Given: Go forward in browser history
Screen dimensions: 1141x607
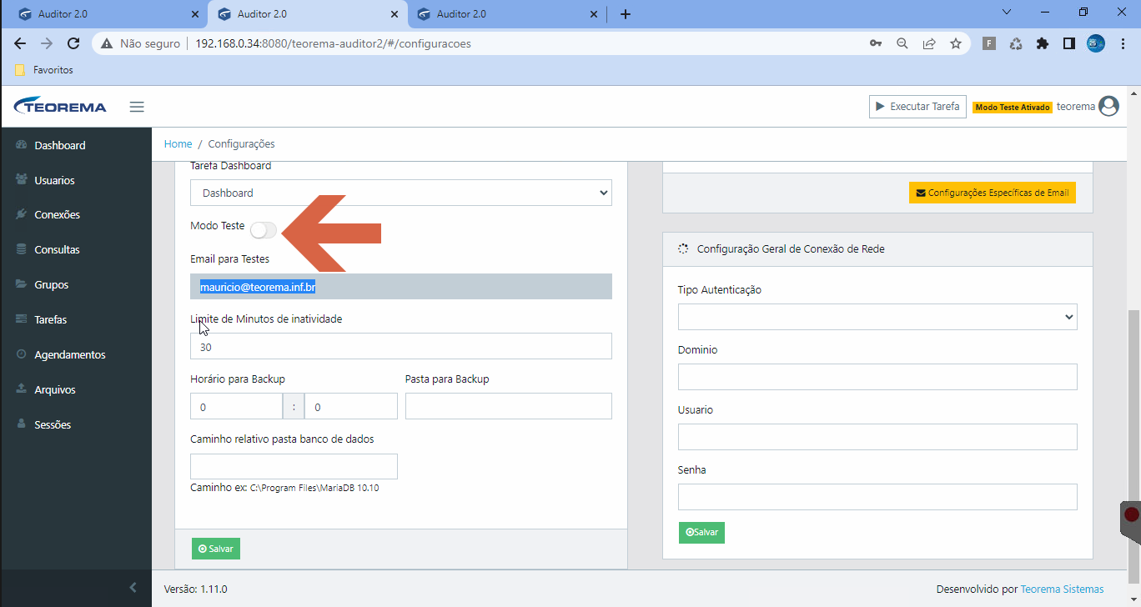Looking at the screenshot, I should [x=47, y=43].
